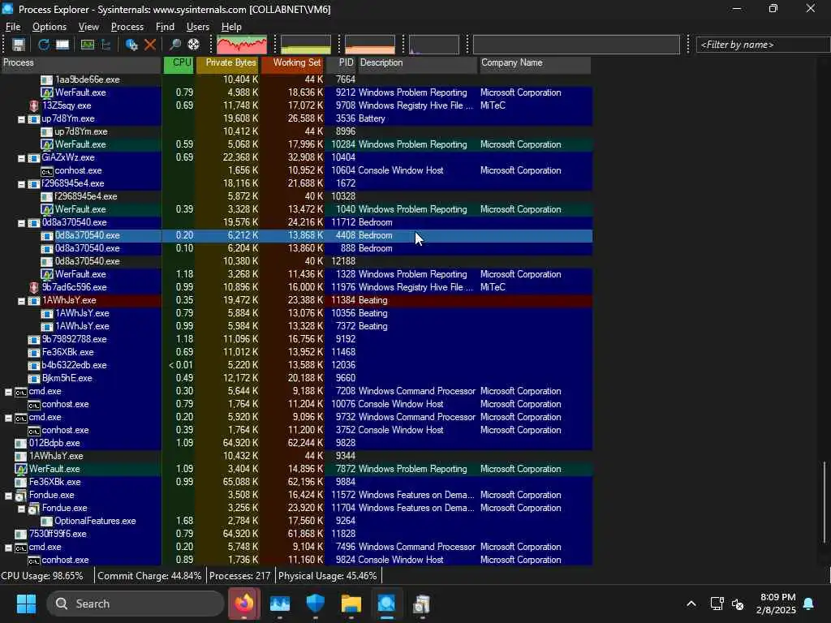Toggle the process tree view toolbar icon
This screenshot has height=623, width=831.
[106, 45]
